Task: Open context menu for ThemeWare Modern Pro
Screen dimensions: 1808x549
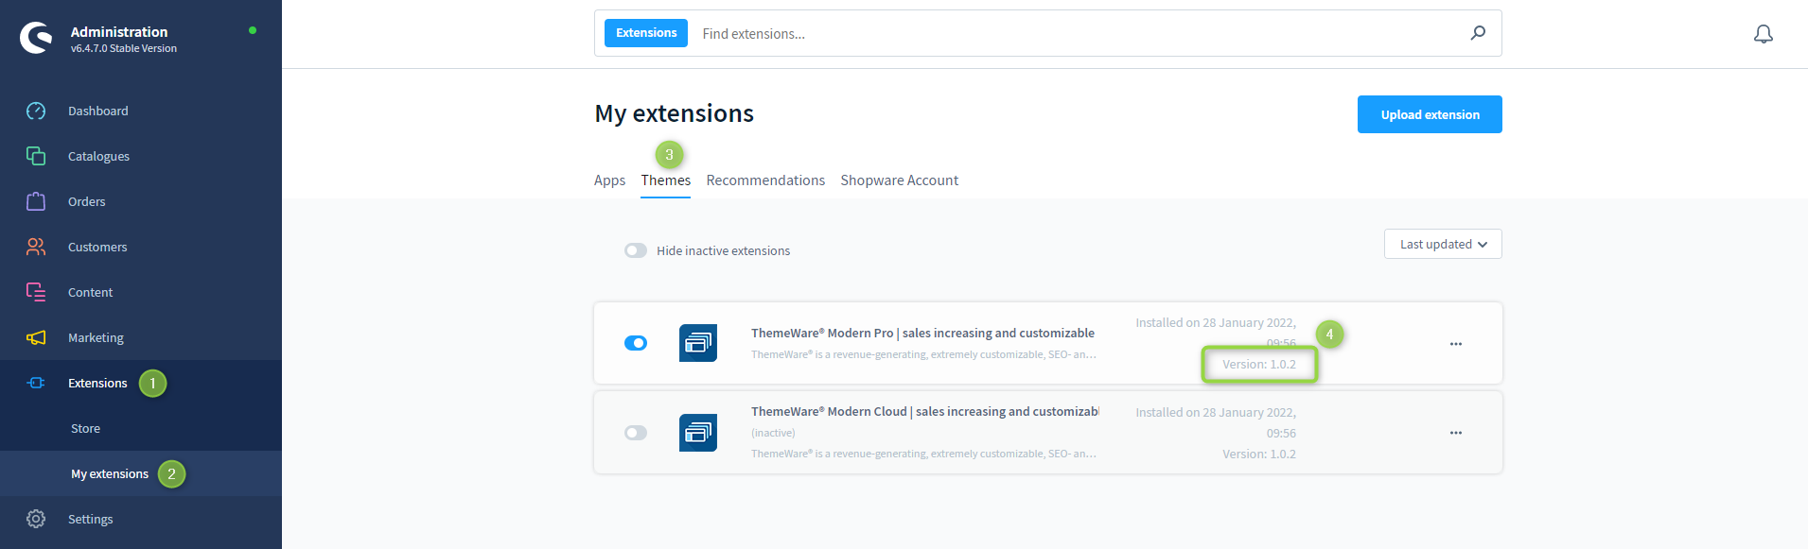Action: [x=1456, y=344]
